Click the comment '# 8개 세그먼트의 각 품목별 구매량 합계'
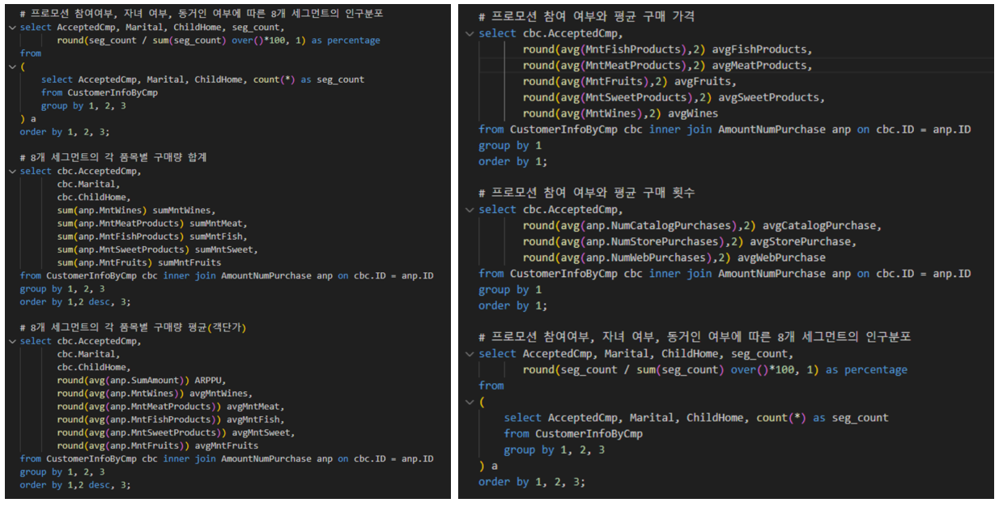The image size is (999, 507). click(x=113, y=158)
